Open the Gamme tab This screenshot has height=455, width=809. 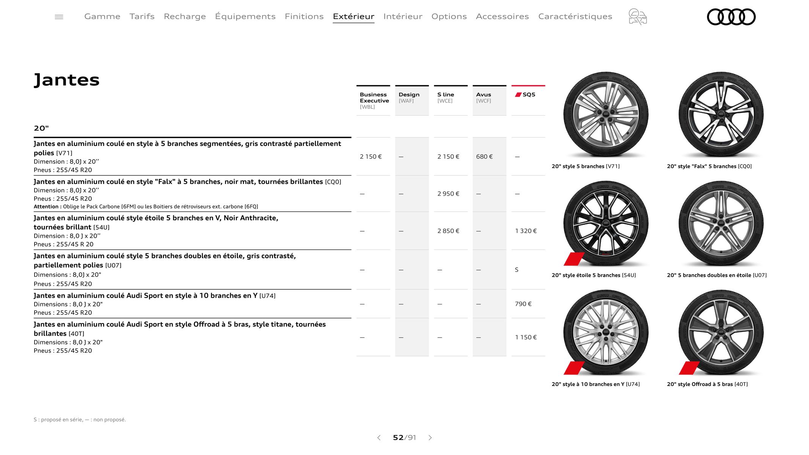[x=102, y=16]
